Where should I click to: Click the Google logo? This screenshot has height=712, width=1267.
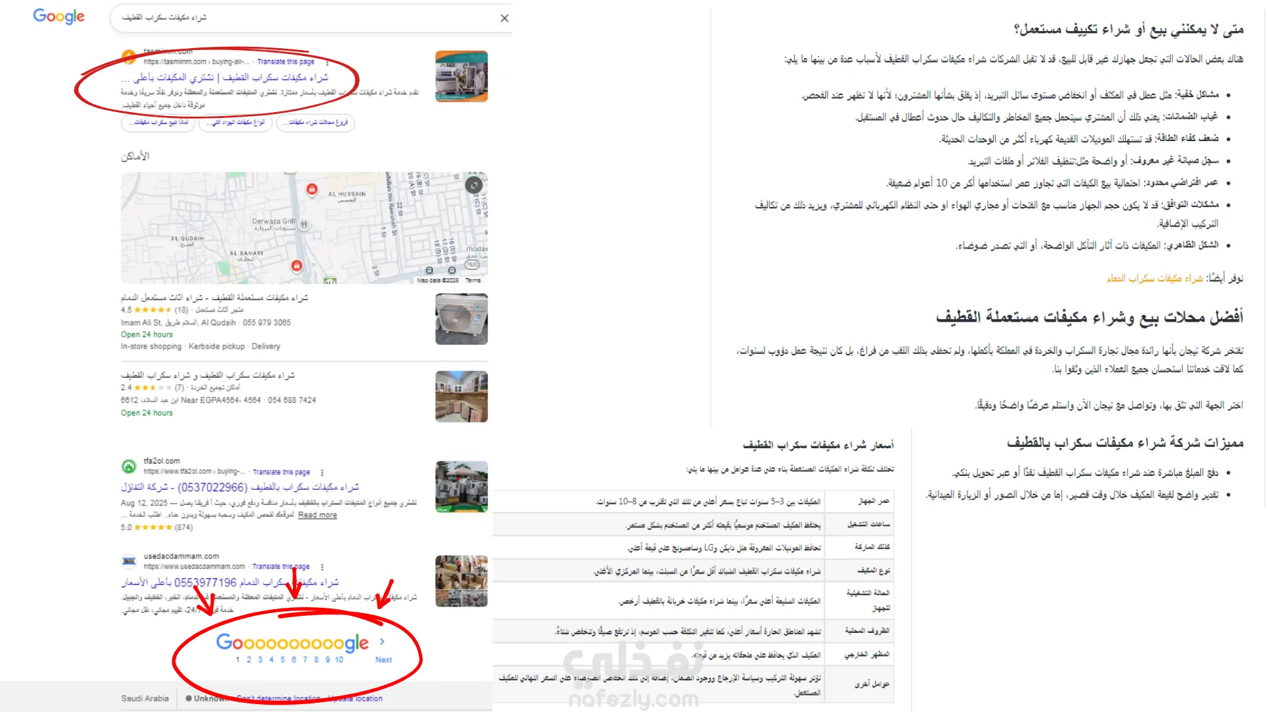[x=59, y=16]
